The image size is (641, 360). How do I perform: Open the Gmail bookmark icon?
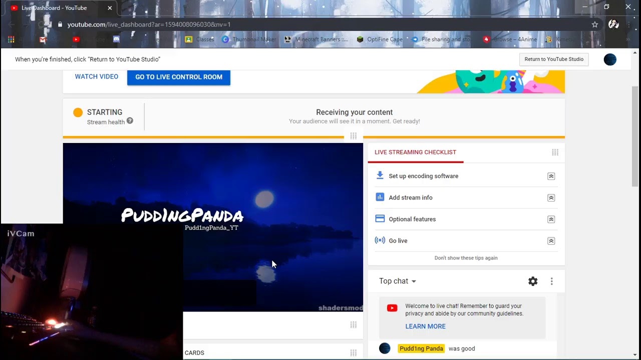[x=43, y=39]
